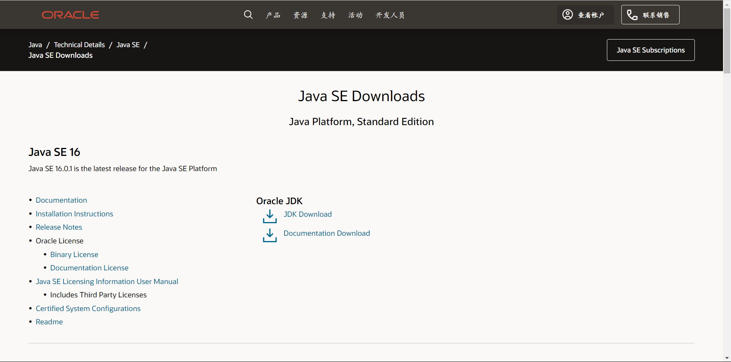Click the Oracle logo
Viewport: 731px width, 362px height.
point(70,15)
